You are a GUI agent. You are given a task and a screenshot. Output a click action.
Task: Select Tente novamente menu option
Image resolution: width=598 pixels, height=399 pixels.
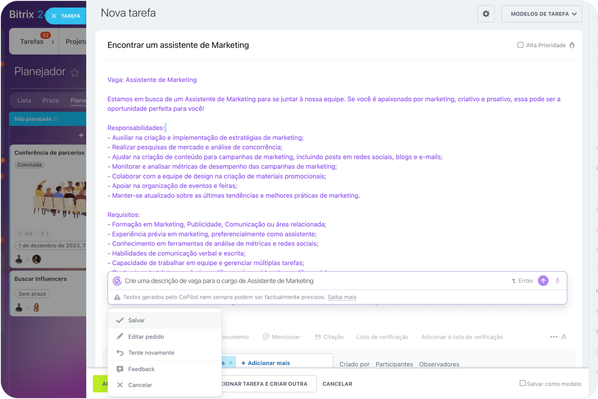(151, 353)
